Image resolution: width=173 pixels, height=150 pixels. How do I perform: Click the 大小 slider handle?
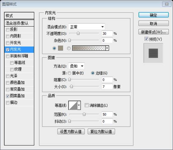pyautogui.click(x=72, y=86)
